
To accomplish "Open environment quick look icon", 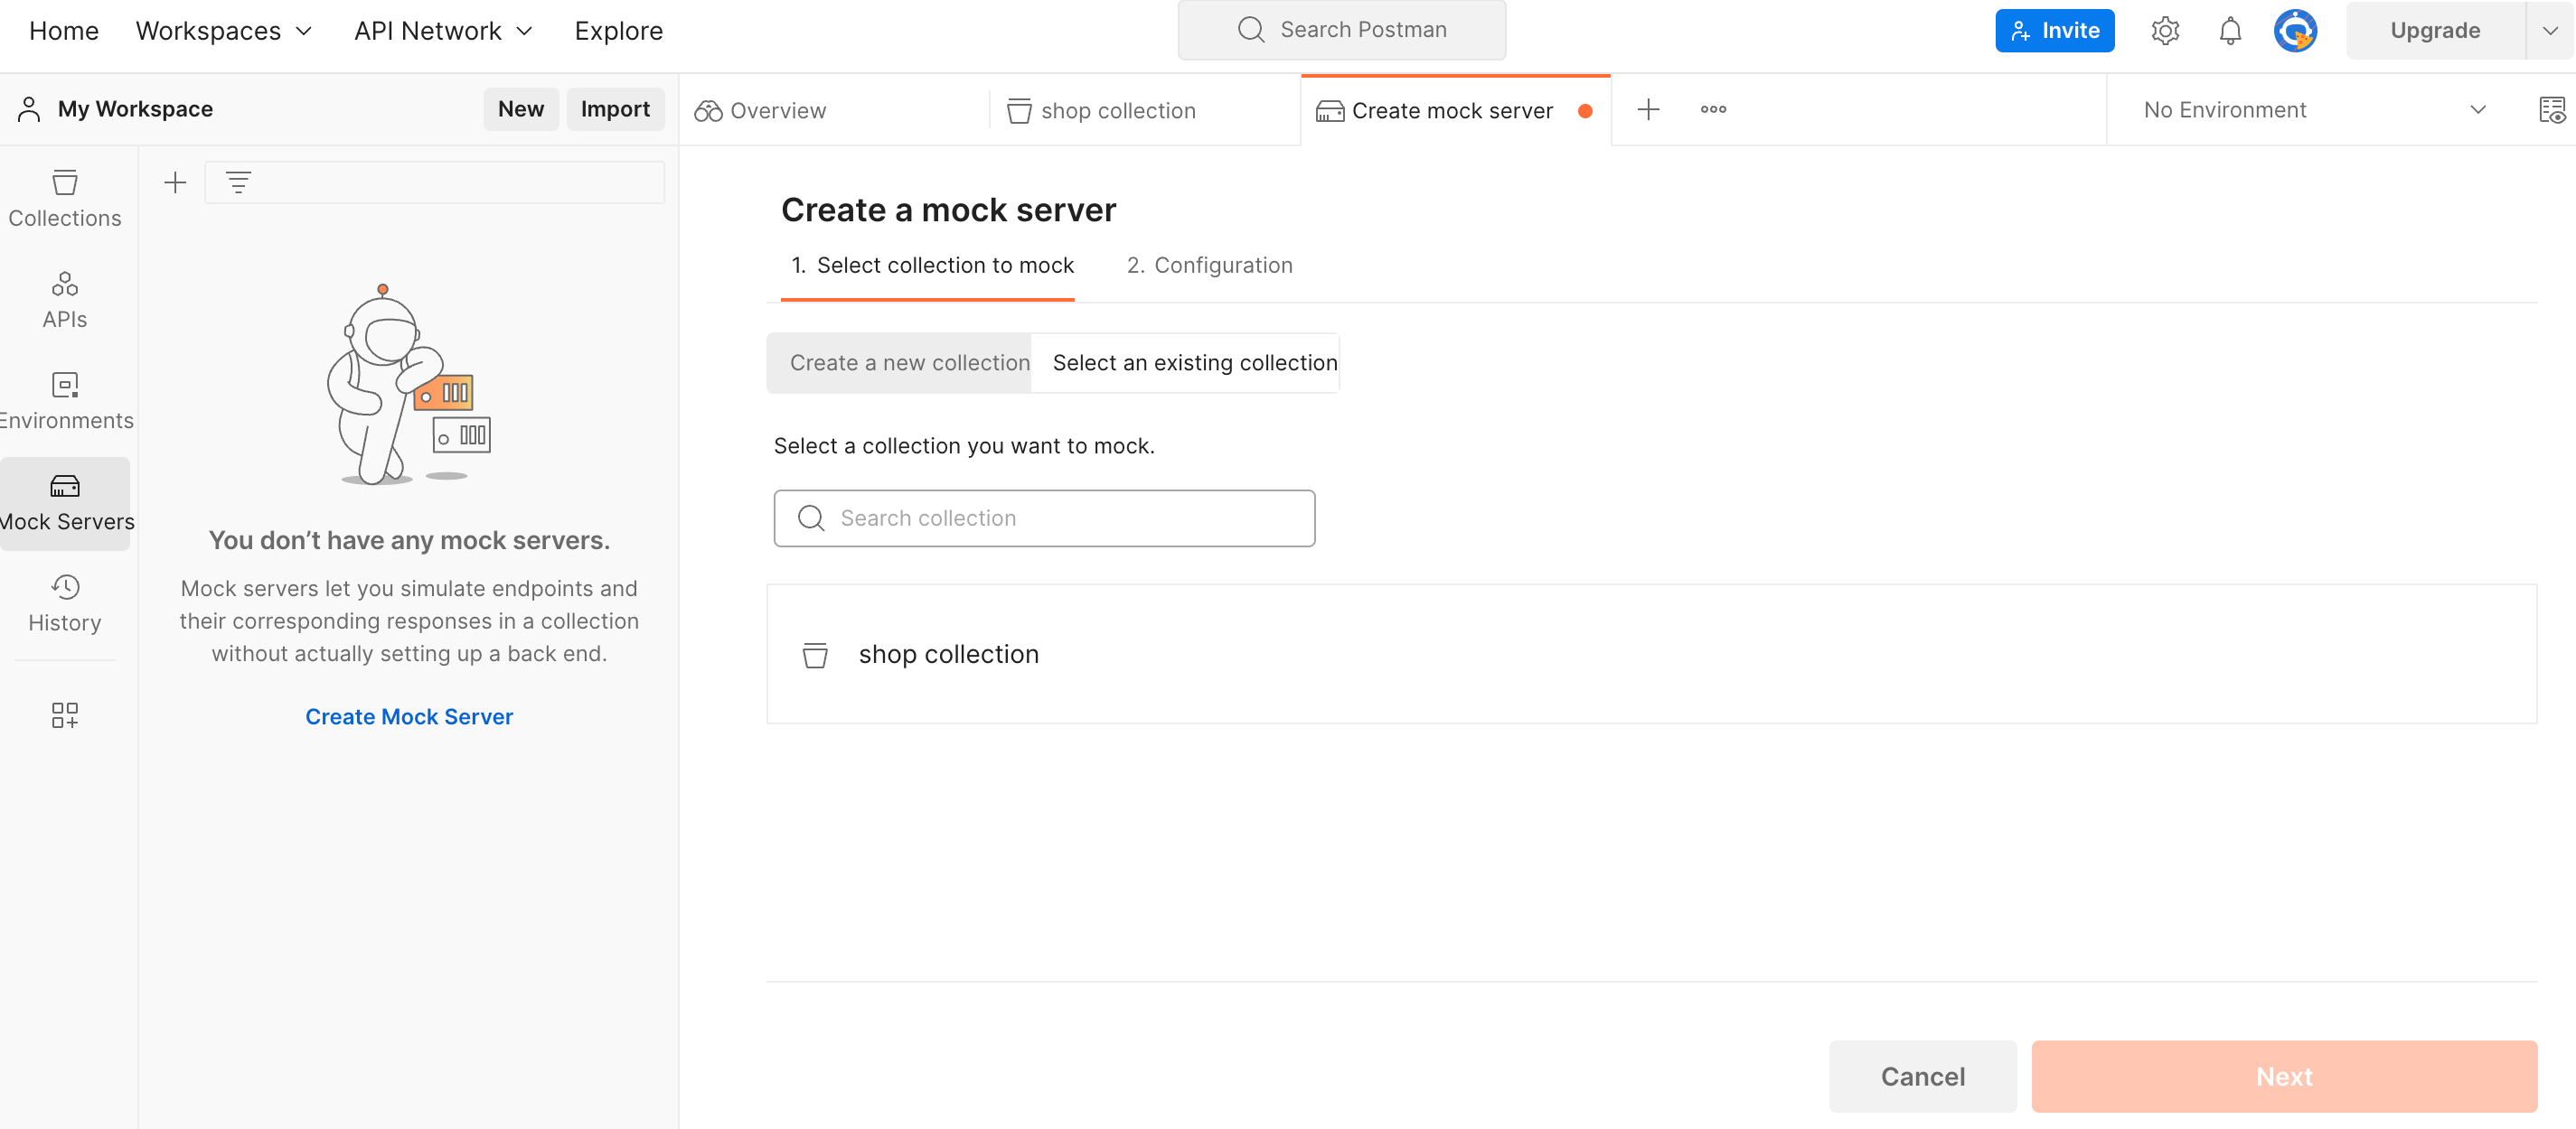I will point(2551,109).
